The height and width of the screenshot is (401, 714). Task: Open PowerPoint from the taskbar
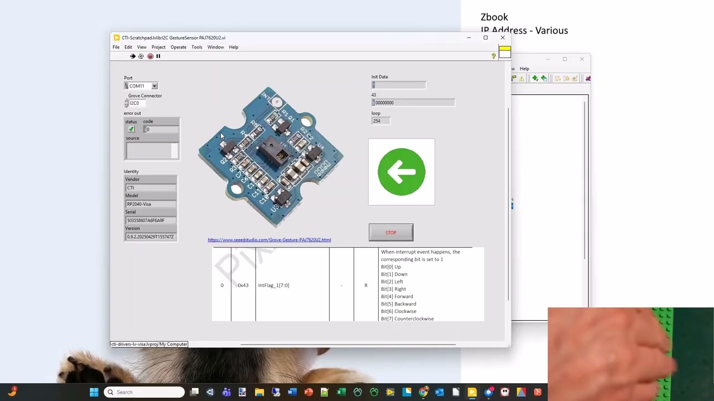[x=308, y=392]
